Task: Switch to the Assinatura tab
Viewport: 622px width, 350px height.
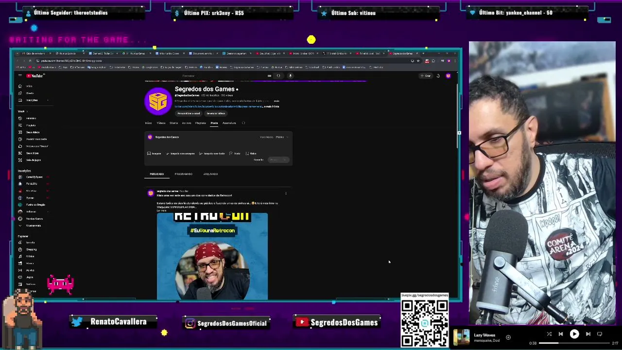Action: click(229, 123)
